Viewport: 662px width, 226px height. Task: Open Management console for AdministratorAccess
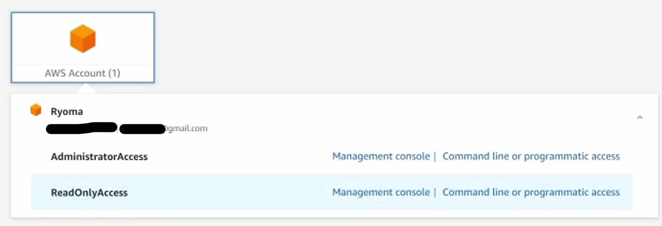click(x=381, y=156)
